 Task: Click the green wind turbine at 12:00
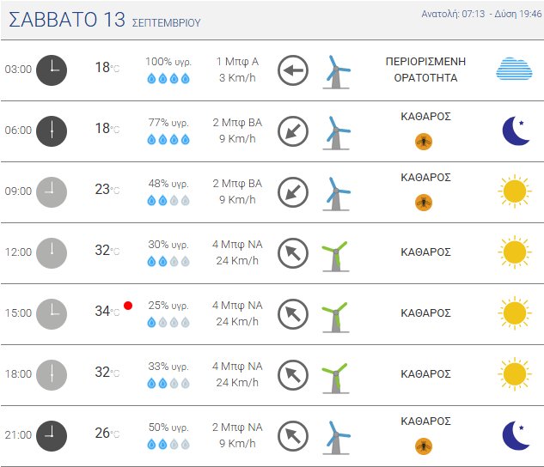tap(335, 256)
